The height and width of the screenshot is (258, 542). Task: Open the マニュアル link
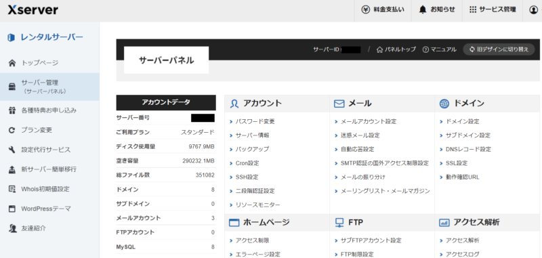[x=439, y=49]
